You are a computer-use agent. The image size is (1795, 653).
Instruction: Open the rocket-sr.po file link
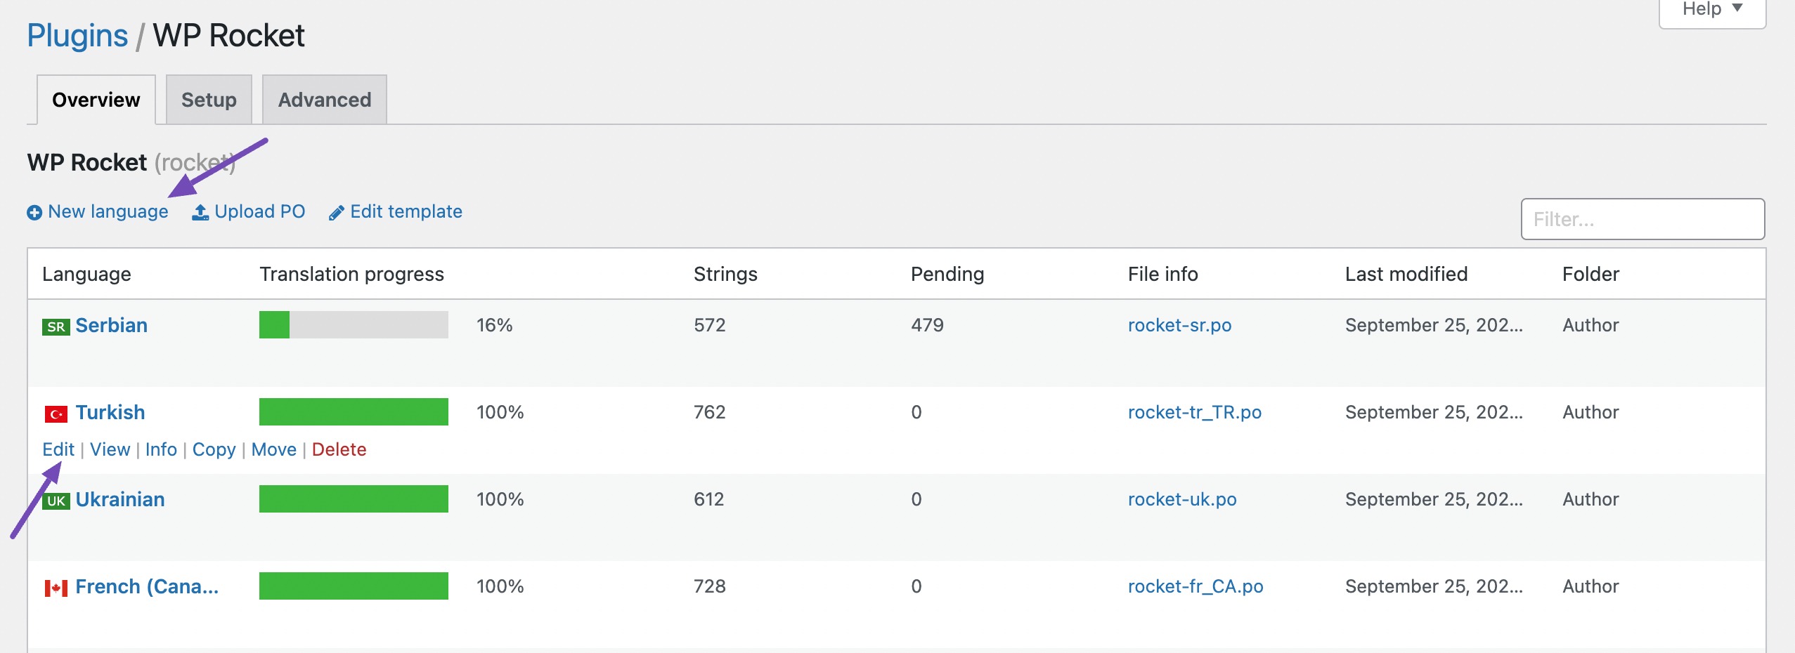point(1180,325)
